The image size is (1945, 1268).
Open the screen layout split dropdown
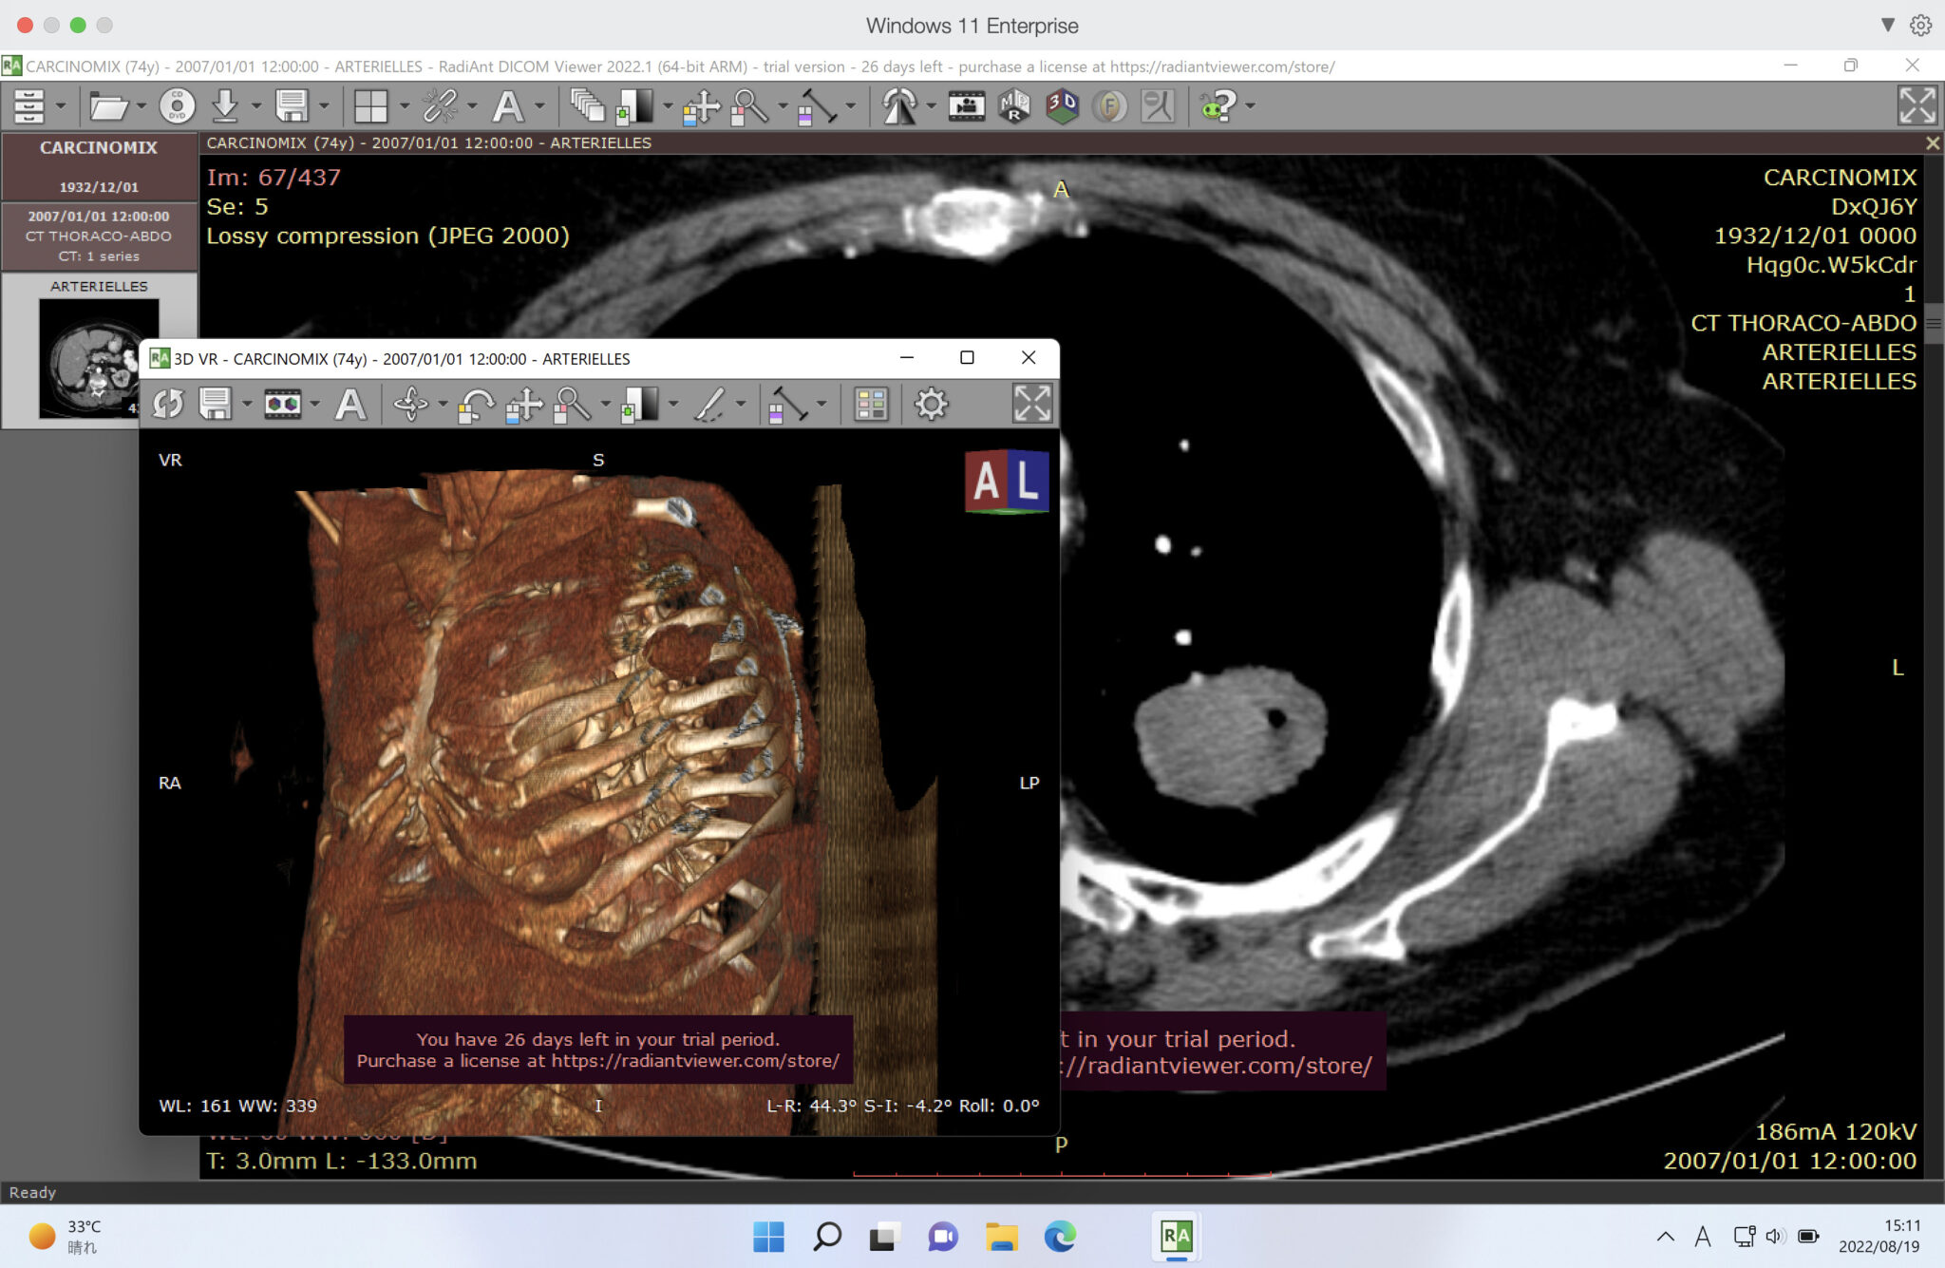click(405, 106)
